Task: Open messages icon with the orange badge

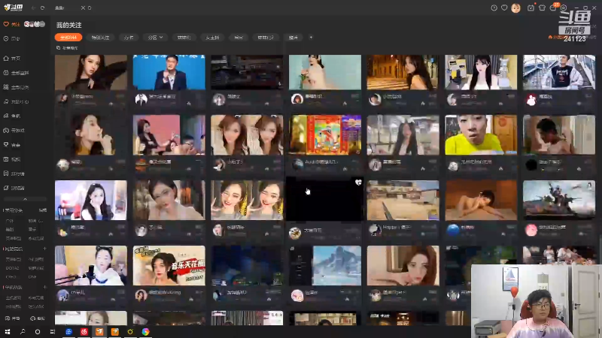Action: click(x=553, y=8)
